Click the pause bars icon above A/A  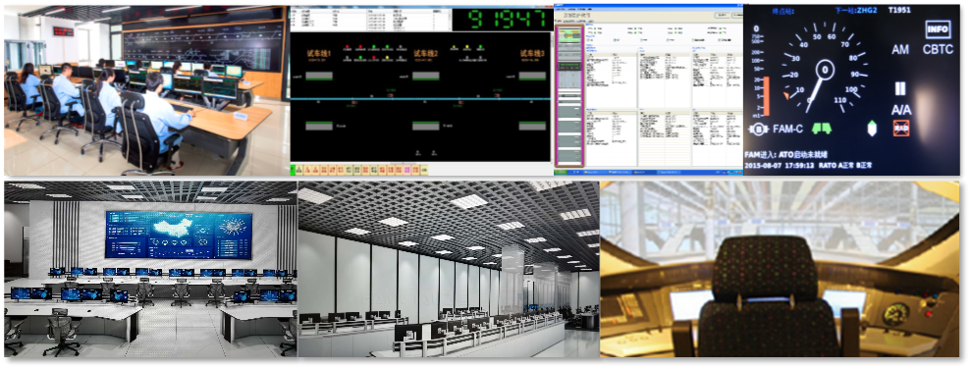[899, 88]
